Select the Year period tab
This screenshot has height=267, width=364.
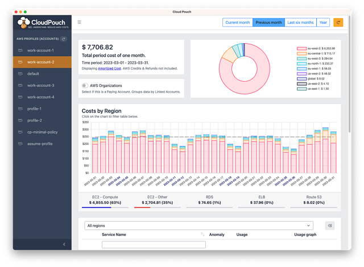323,23
